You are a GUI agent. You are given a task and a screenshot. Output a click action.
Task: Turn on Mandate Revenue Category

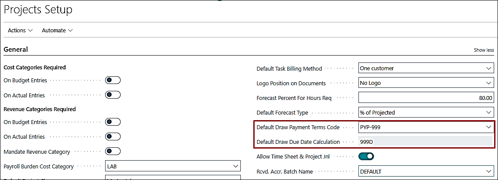click(113, 151)
